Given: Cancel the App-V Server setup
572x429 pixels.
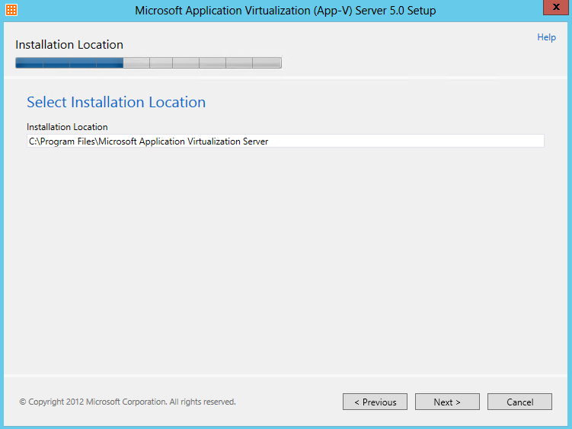Looking at the screenshot, I should click(519, 402).
